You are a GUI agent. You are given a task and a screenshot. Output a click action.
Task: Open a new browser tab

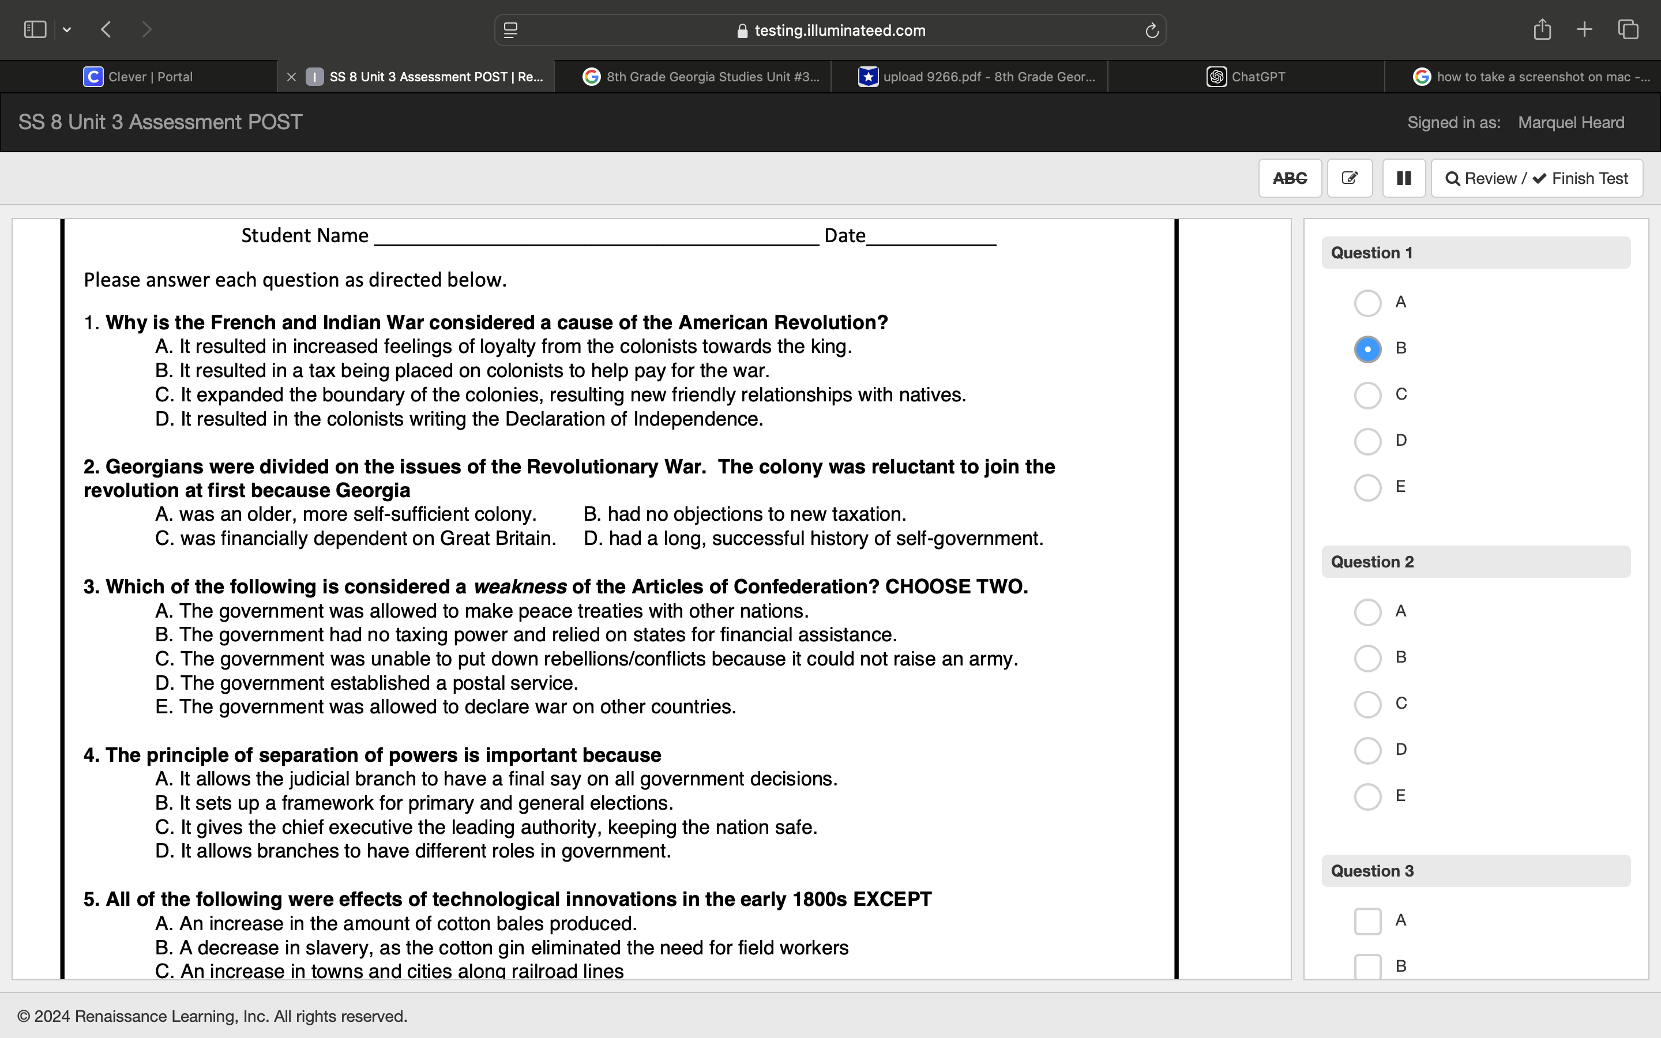coord(1584,29)
